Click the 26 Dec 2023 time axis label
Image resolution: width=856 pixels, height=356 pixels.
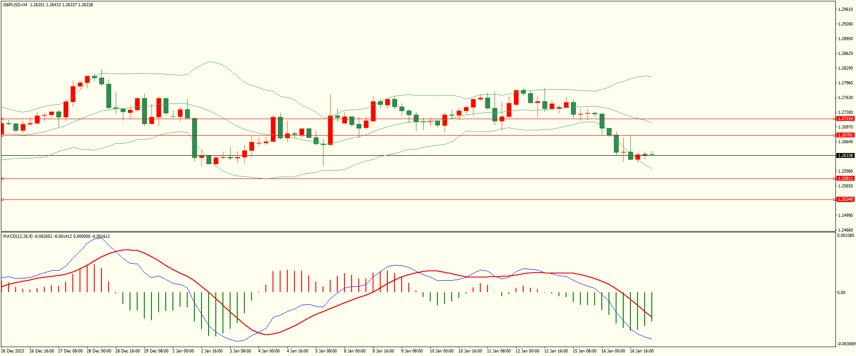[13, 351]
